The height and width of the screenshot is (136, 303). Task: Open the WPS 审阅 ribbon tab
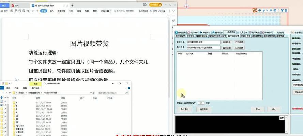79,11
